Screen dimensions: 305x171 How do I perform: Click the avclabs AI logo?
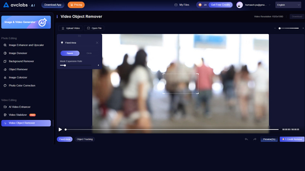pos(19,5)
